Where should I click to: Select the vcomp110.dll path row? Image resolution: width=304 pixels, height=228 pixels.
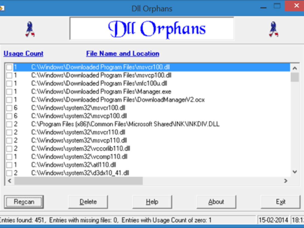point(79,156)
